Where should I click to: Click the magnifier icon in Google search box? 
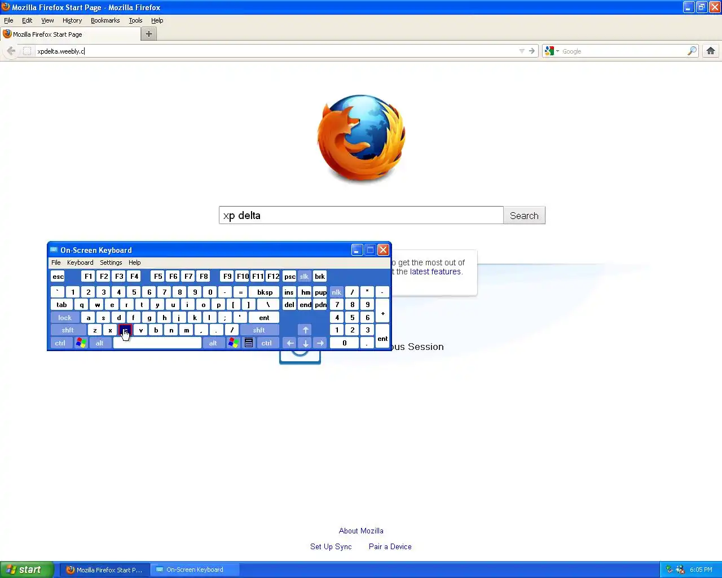click(692, 51)
